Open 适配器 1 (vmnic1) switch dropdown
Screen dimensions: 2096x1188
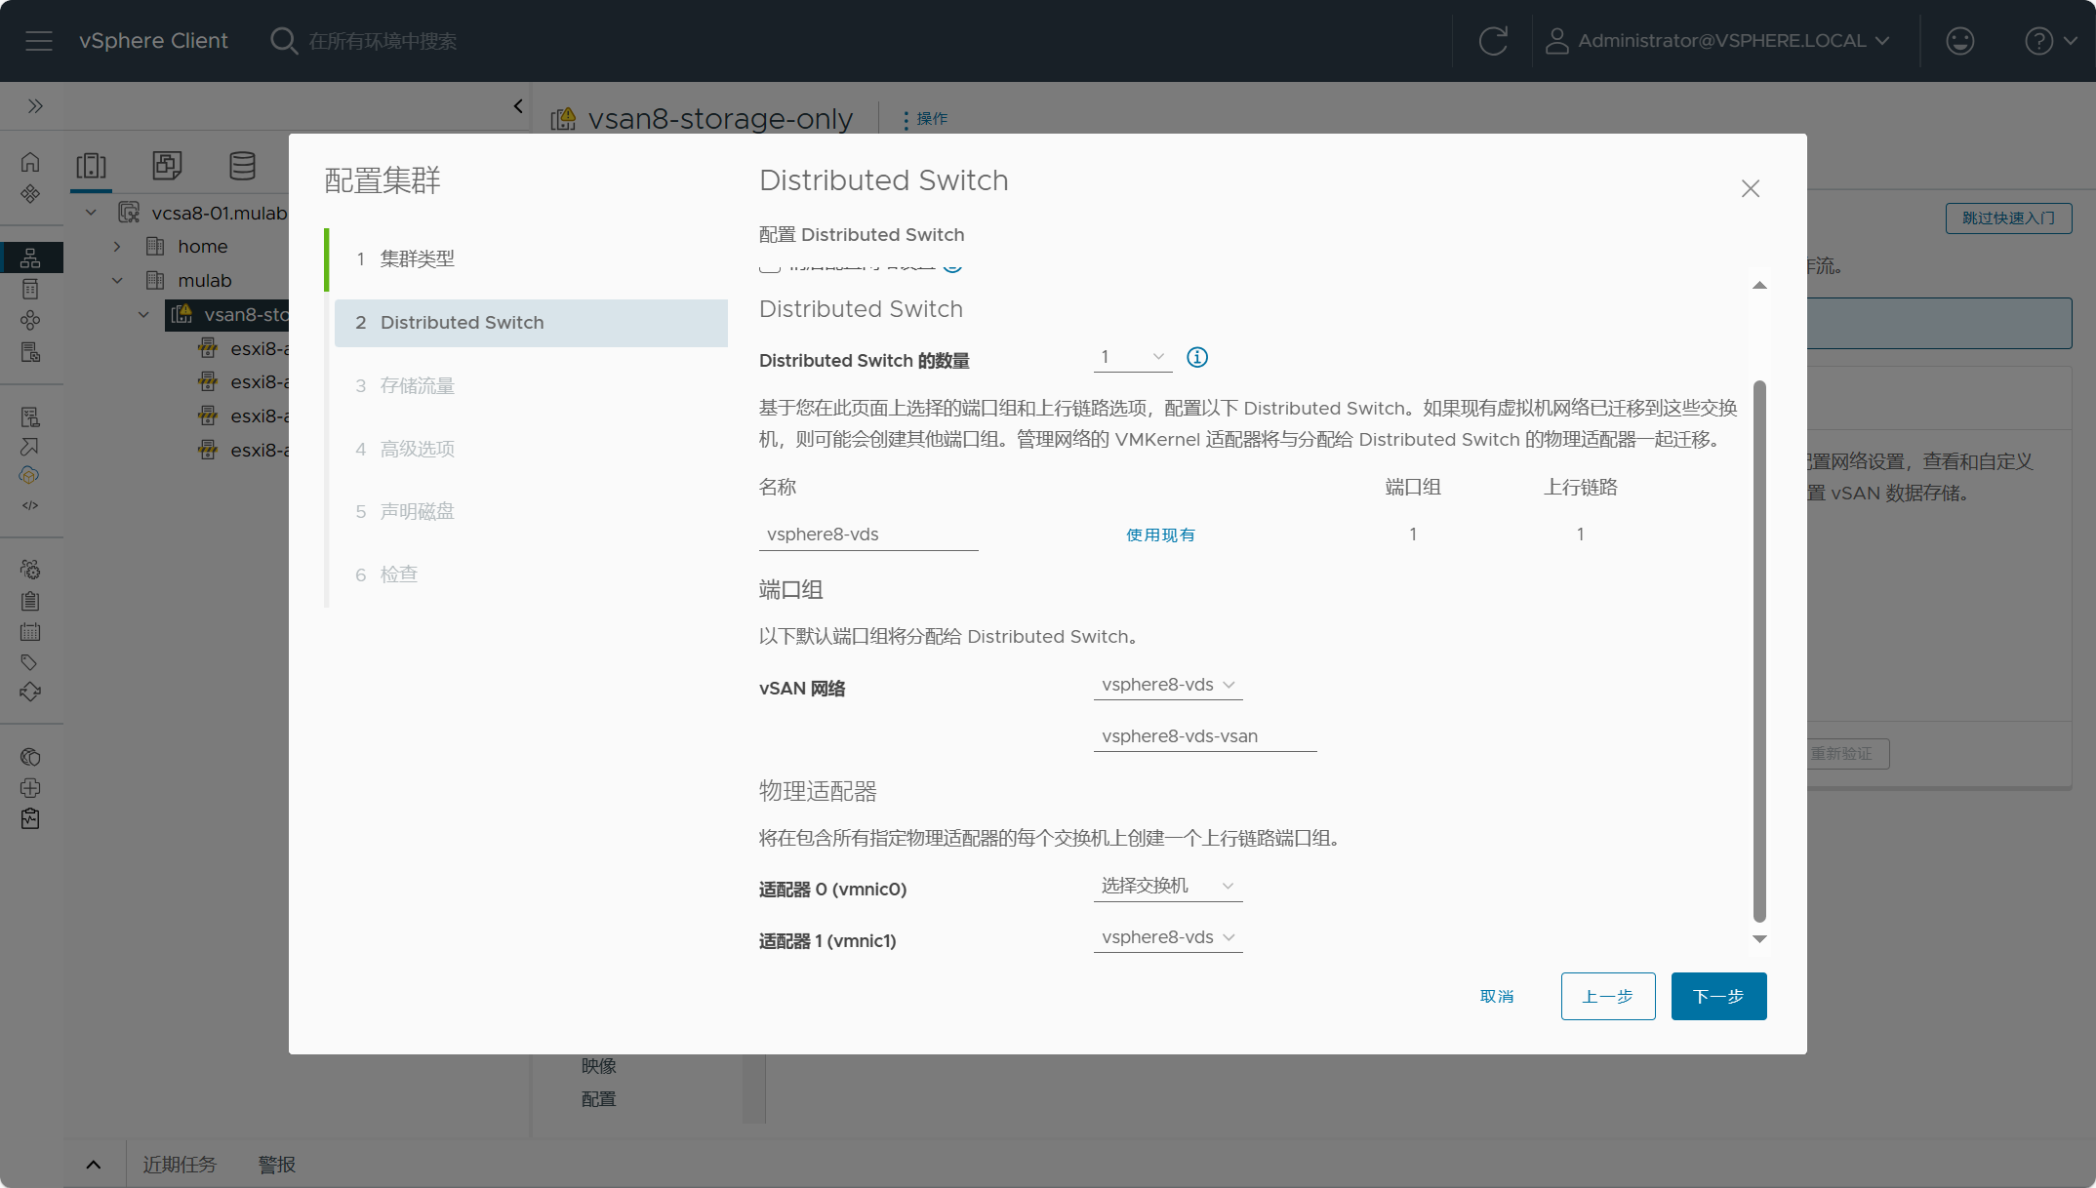[1168, 937]
